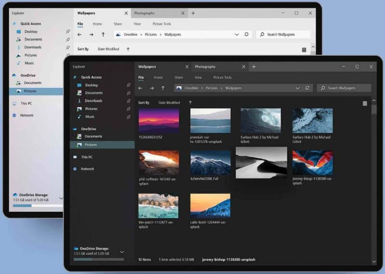Select the black and white dune thumbnail
385x274 pixels.
pyautogui.click(x=261, y=162)
